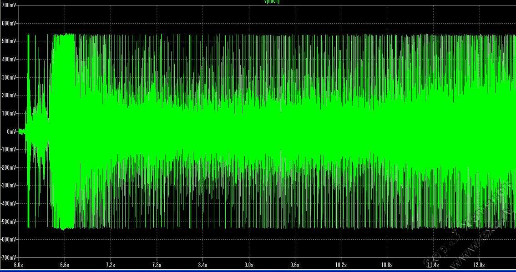Click the 100mV vertical axis label
The width and height of the screenshot is (516, 272).
tap(9, 113)
